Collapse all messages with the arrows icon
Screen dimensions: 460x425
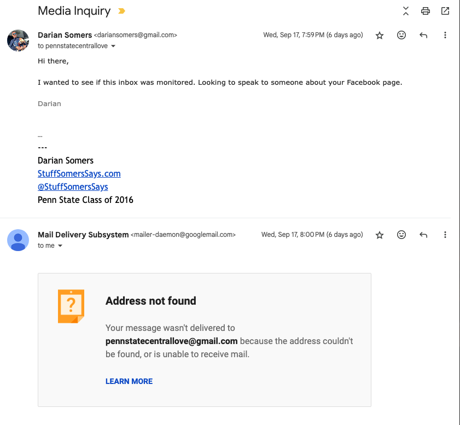coord(405,11)
